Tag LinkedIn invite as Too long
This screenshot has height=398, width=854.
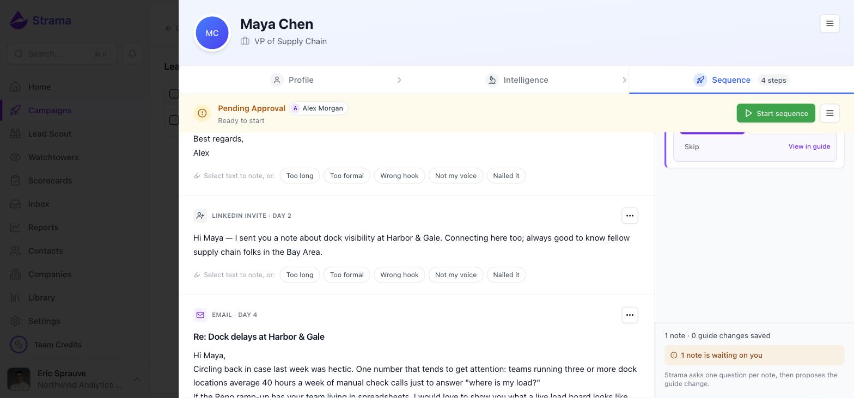pos(300,275)
